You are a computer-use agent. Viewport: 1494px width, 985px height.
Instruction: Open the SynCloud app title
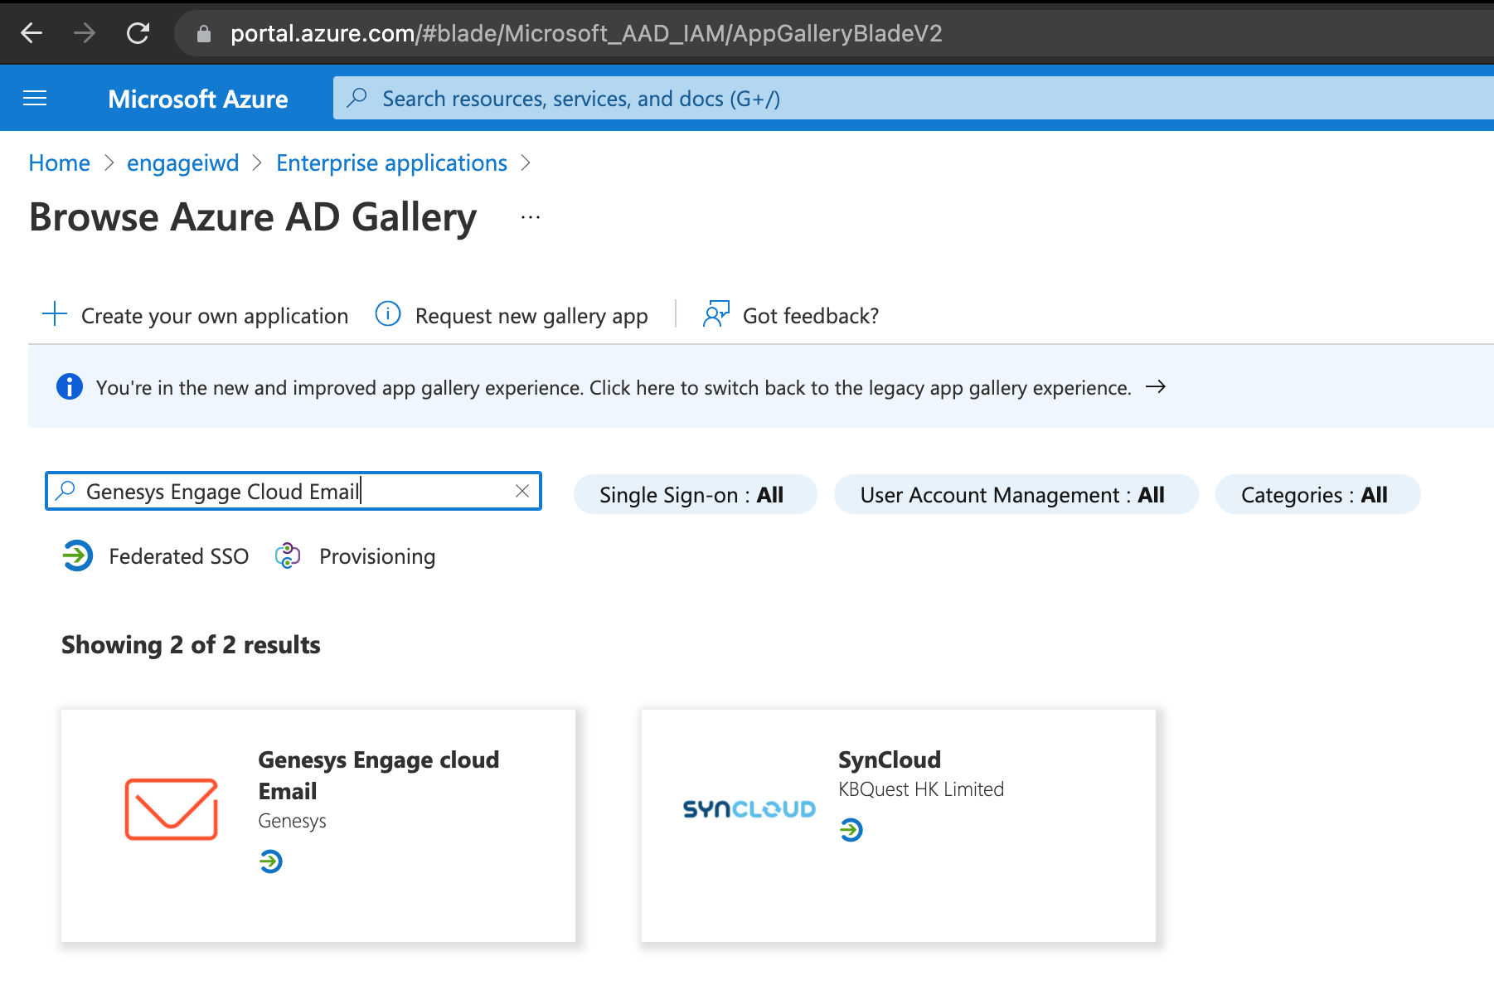pos(890,759)
